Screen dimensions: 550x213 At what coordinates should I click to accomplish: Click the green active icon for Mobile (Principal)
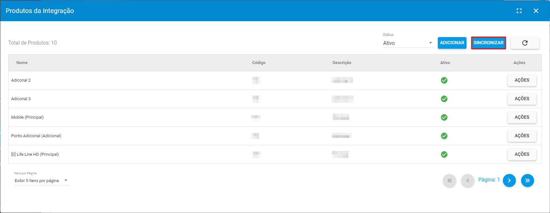444,117
